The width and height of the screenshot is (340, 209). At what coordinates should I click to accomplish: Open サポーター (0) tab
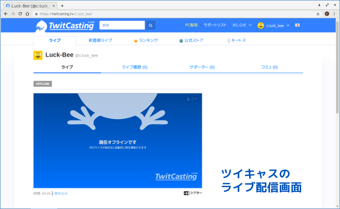click(202, 67)
